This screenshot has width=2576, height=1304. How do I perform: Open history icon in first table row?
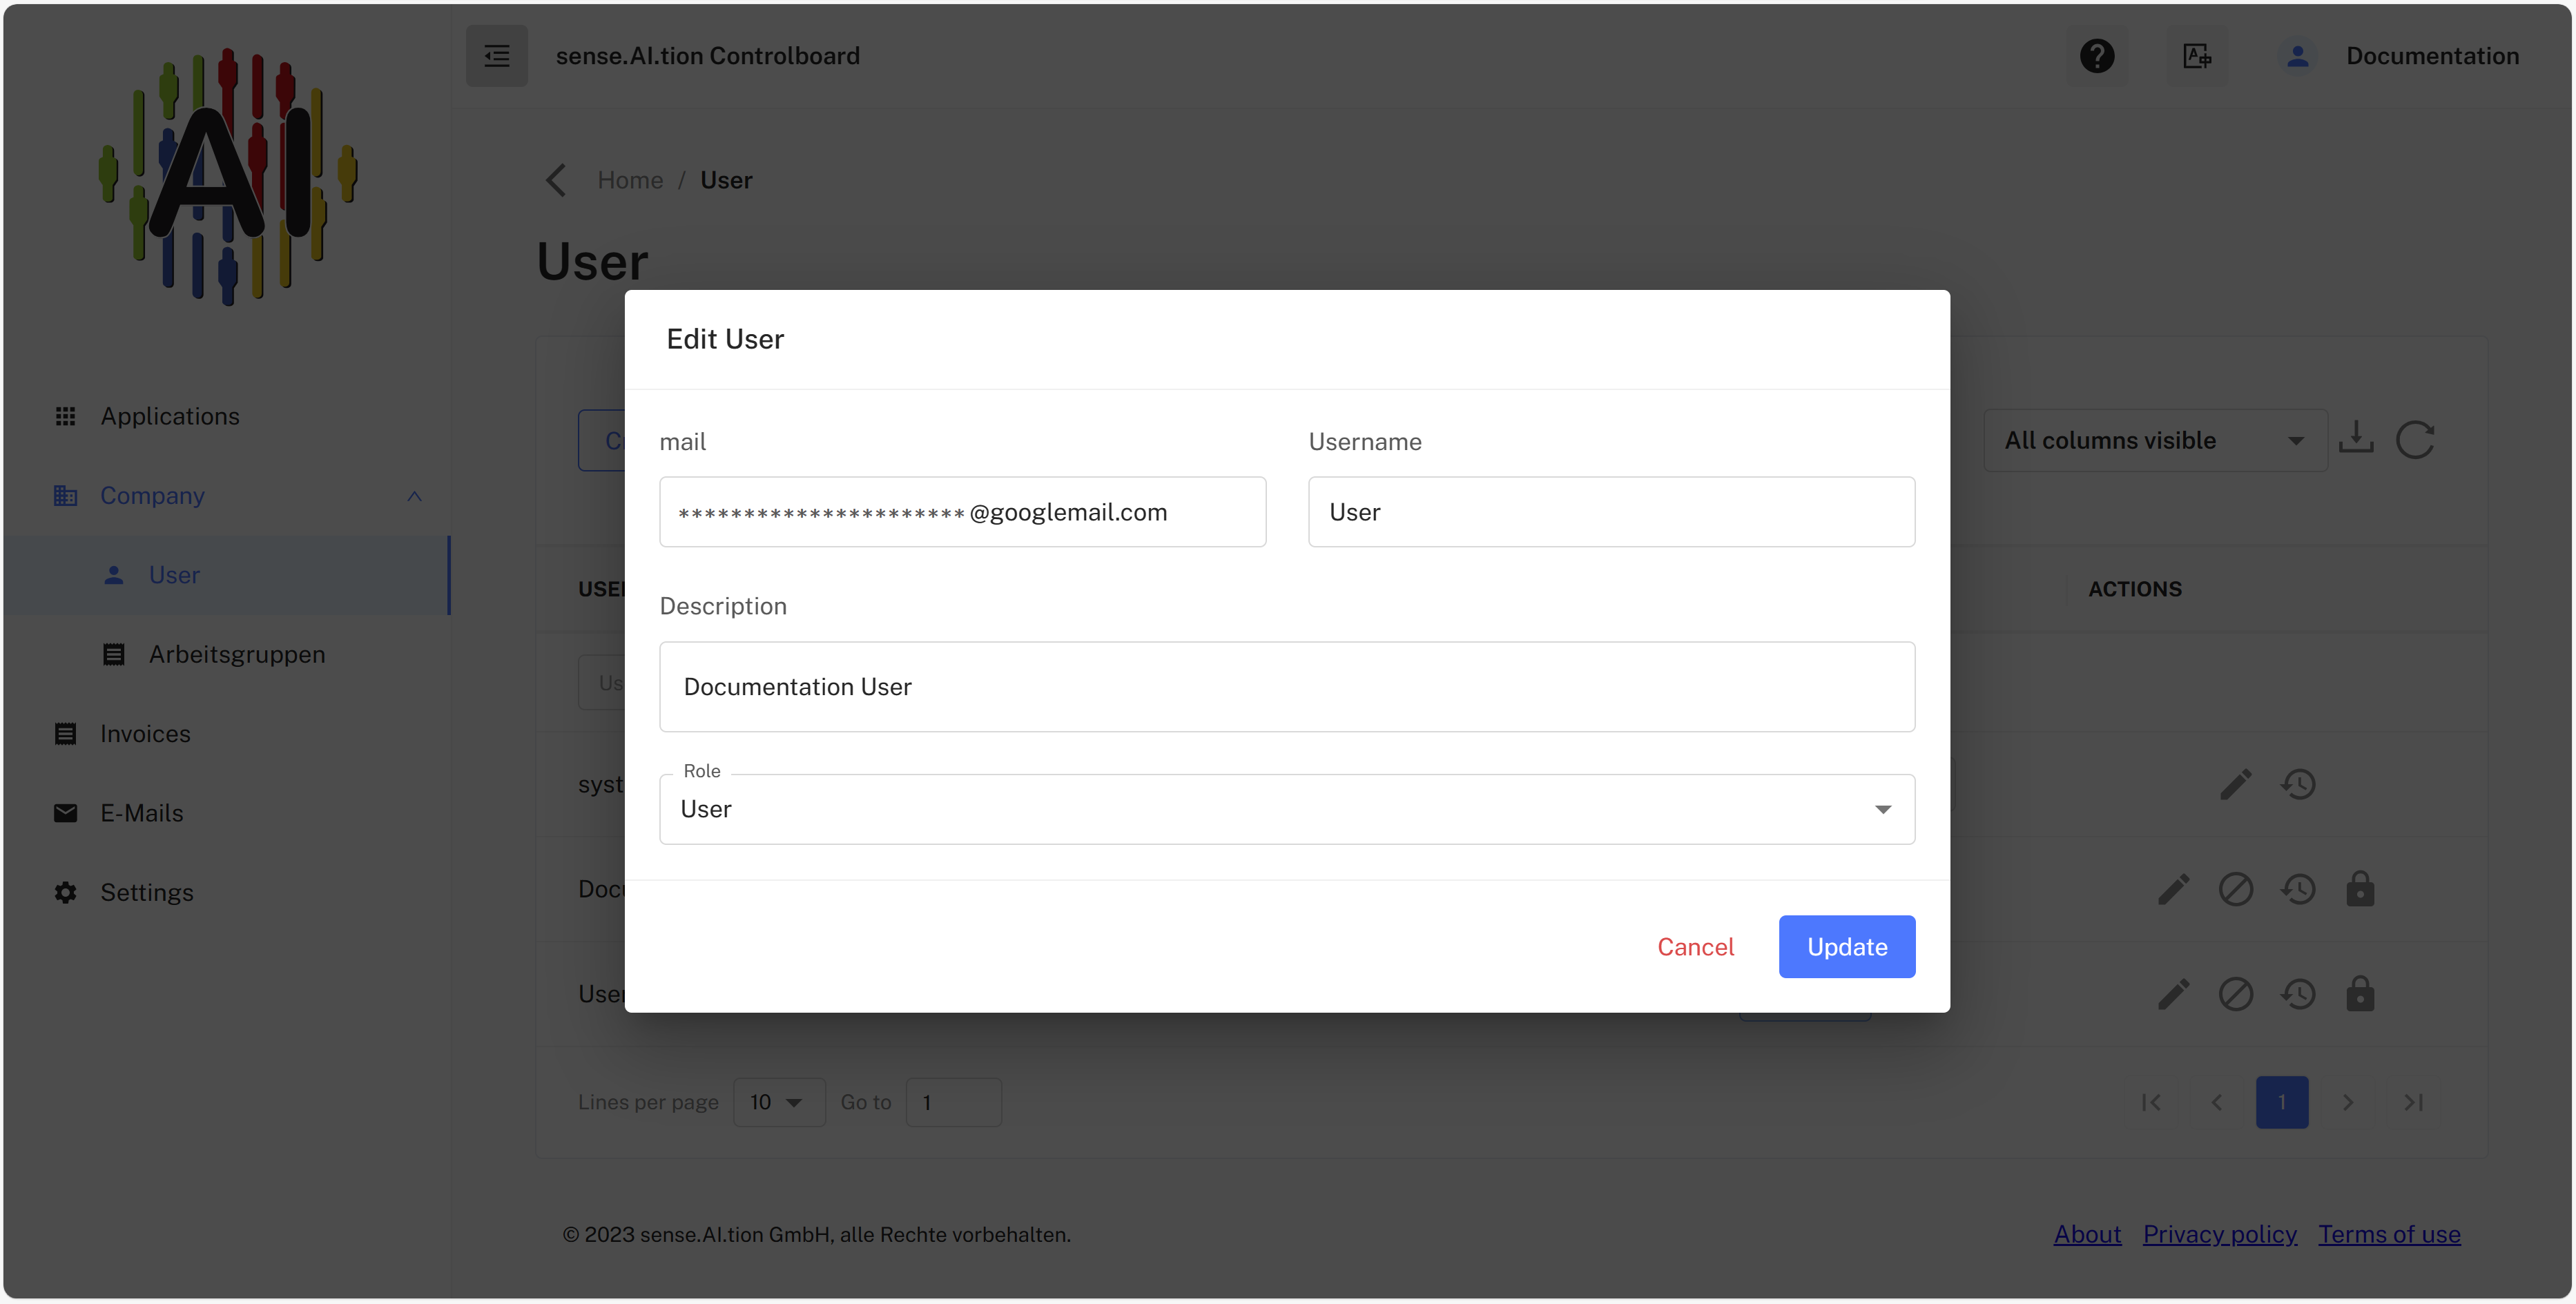coord(2298,784)
